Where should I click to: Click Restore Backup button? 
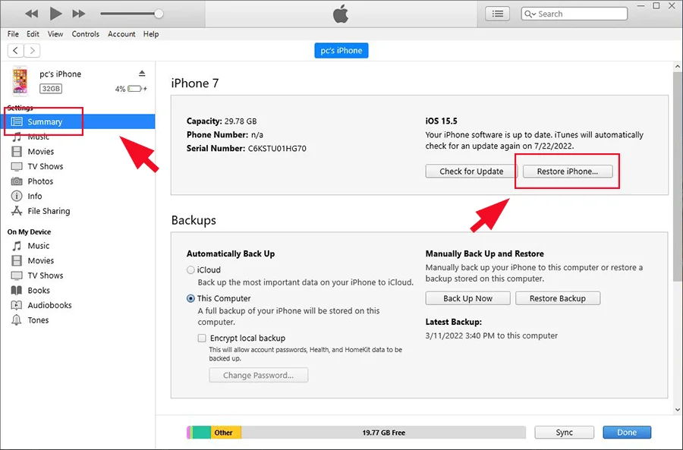(558, 298)
